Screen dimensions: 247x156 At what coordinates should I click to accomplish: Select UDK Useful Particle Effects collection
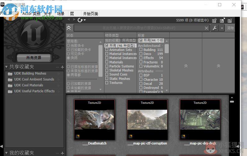point(34,91)
